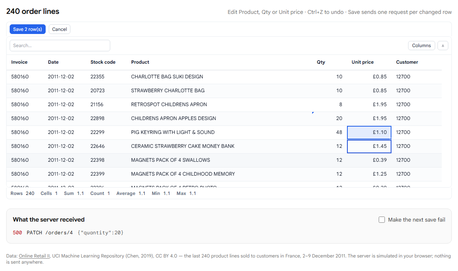Select the Qty cell showing 8
The width and height of the screenshot is (458, 271).
click(330, 105)
